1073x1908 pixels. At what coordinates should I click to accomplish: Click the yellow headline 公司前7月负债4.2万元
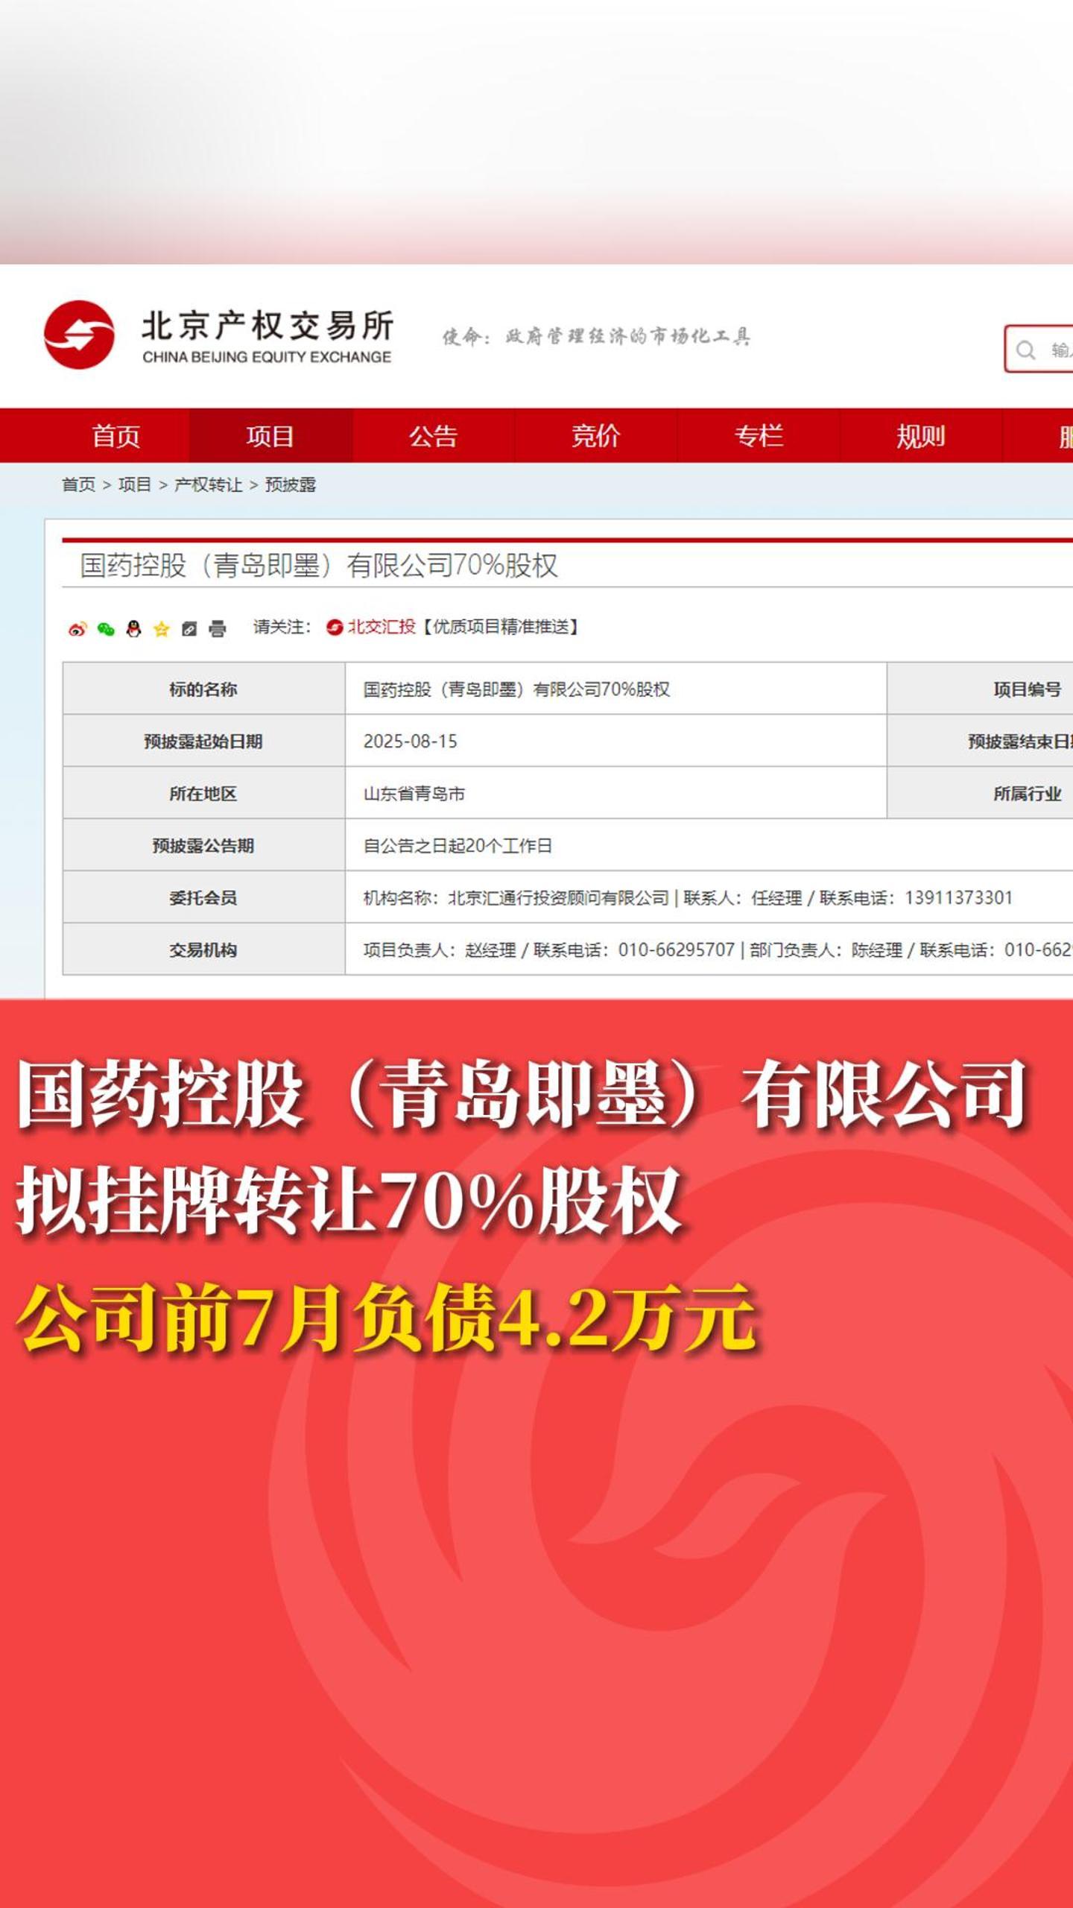pyautogui.click(x=387, y=1319)
